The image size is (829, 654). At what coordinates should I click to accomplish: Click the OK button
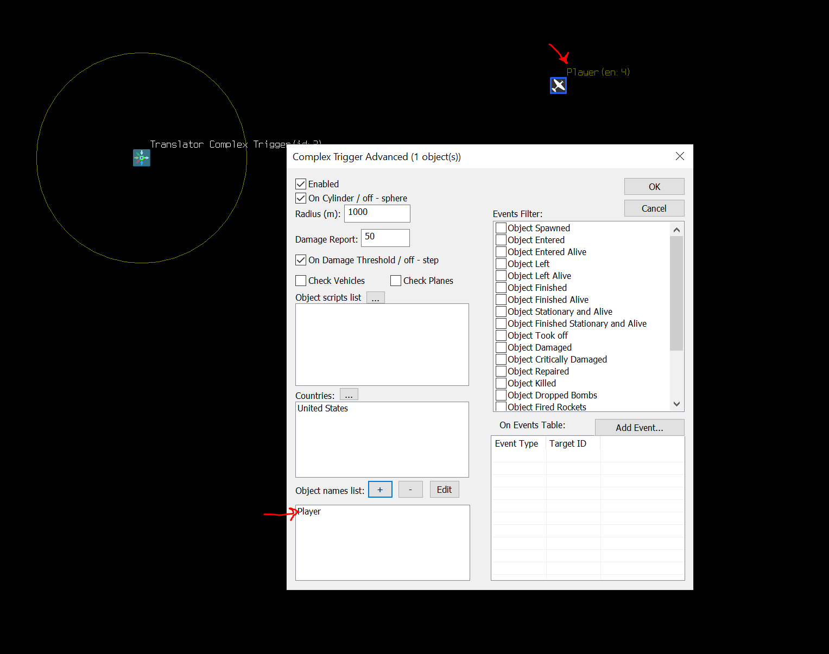654,187
